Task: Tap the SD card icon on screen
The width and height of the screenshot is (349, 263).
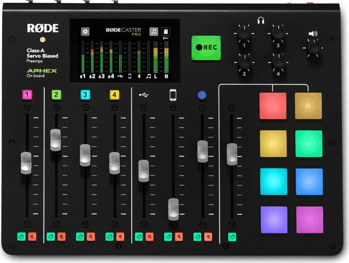Action: [166, 31]
